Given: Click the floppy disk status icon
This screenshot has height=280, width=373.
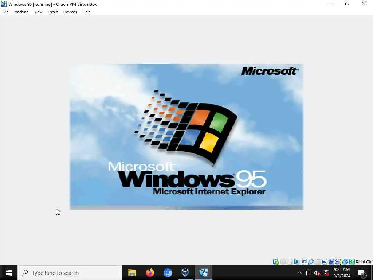Looking at the screenshot, I should (x=290, y=262).
